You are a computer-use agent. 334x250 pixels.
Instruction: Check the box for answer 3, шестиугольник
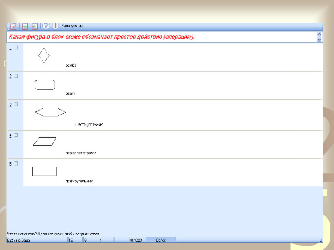coord(16,104)
